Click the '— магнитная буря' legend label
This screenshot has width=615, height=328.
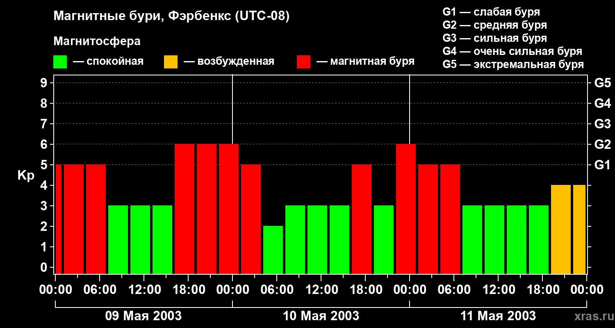[x=365, y=61]
